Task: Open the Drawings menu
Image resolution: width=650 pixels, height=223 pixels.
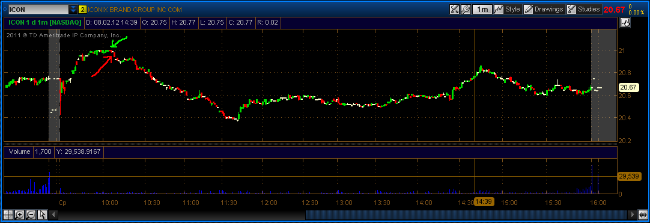Action: tap(544, 9)
